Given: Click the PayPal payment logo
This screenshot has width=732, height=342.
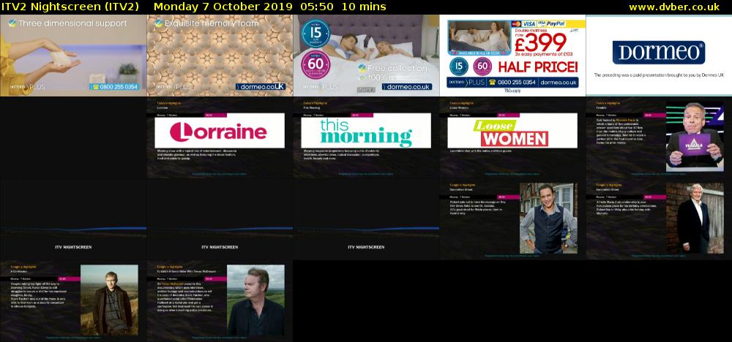Looking at the screenshot, I should coord(556,24).
